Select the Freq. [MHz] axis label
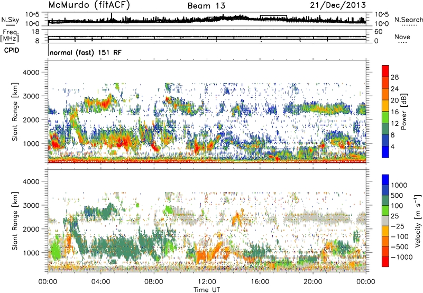Image resolution: width=423 pixels, height=293 pixels. pyautogui.click(x=11, y=35)
